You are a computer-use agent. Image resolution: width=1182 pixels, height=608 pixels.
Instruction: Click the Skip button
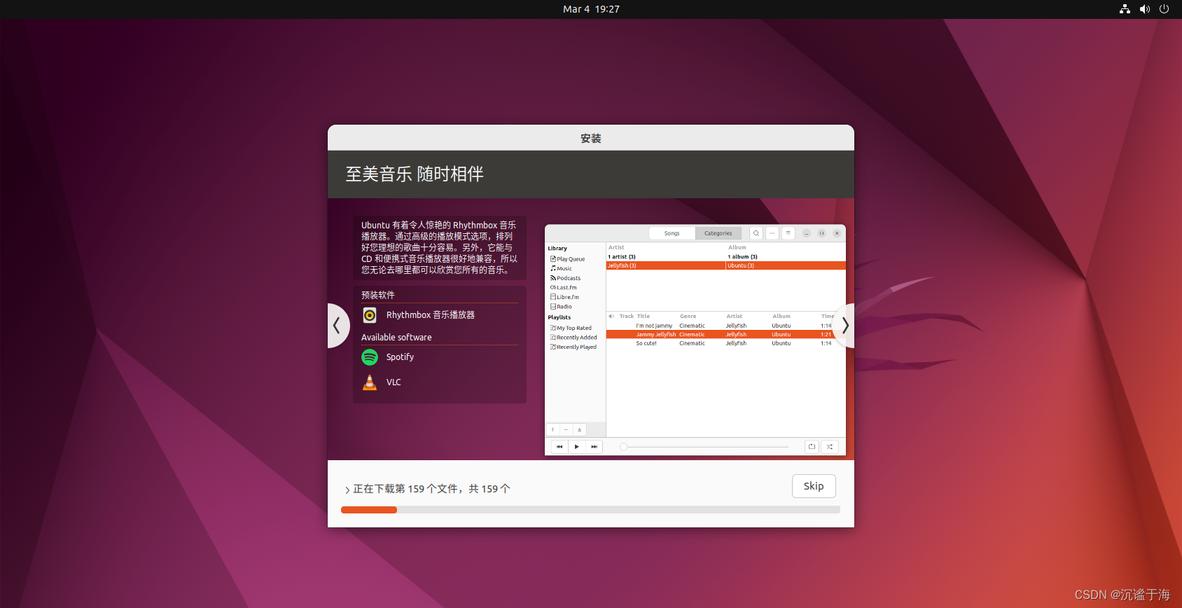pos(814,486)
